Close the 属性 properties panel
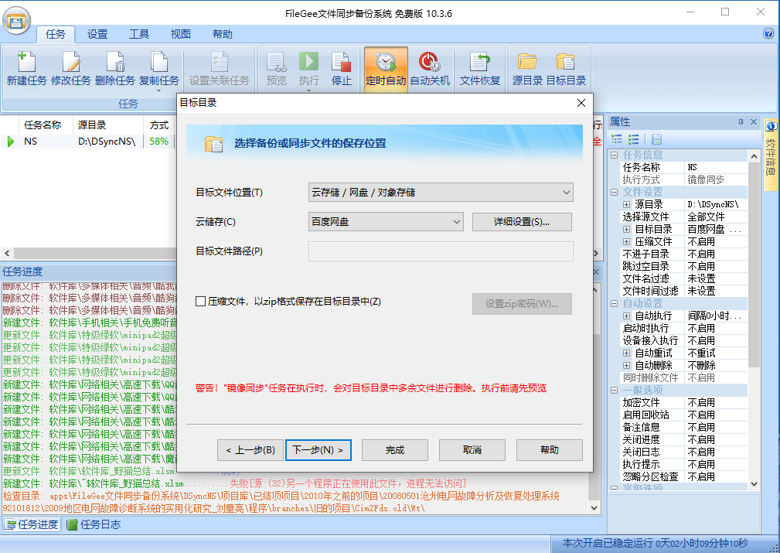 754,122
